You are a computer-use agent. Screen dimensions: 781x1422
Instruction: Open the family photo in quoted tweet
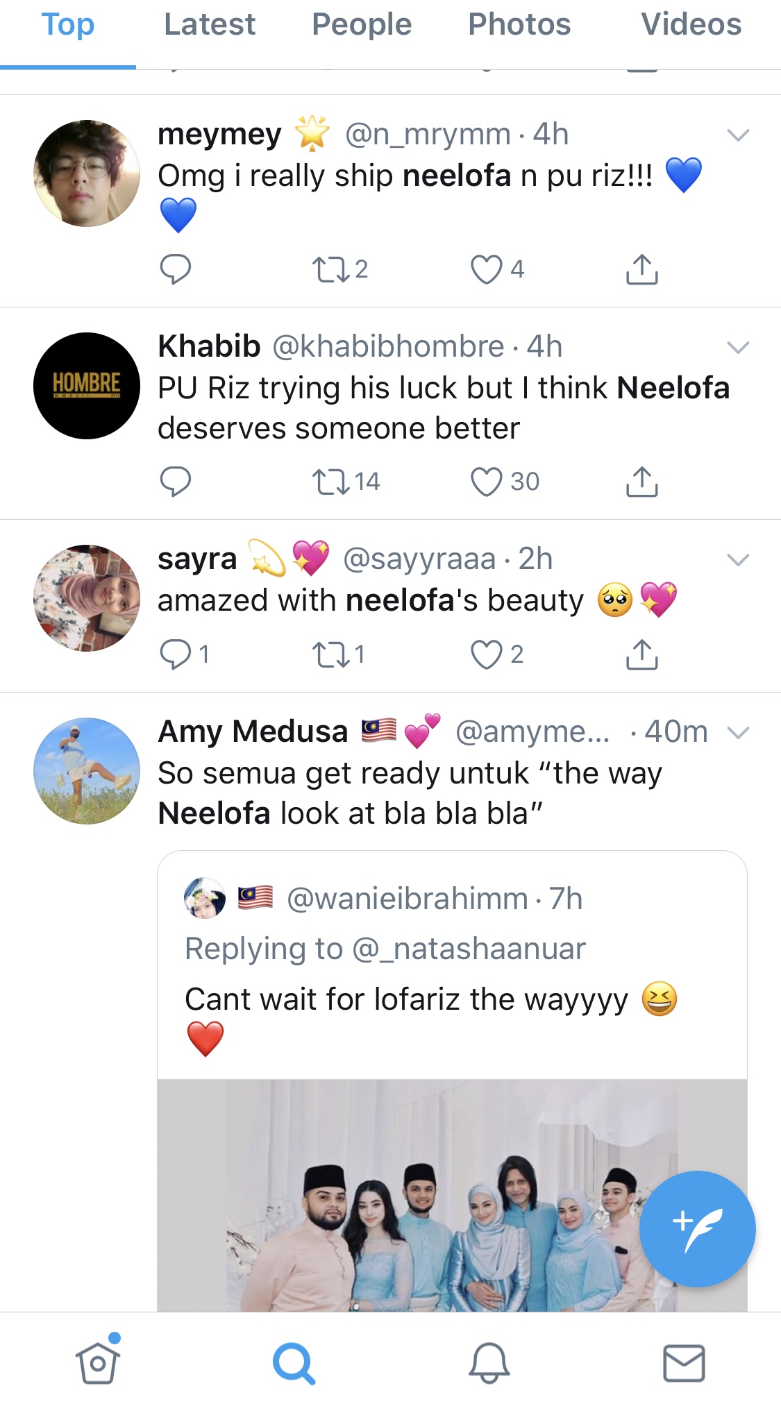point(417,1194)
